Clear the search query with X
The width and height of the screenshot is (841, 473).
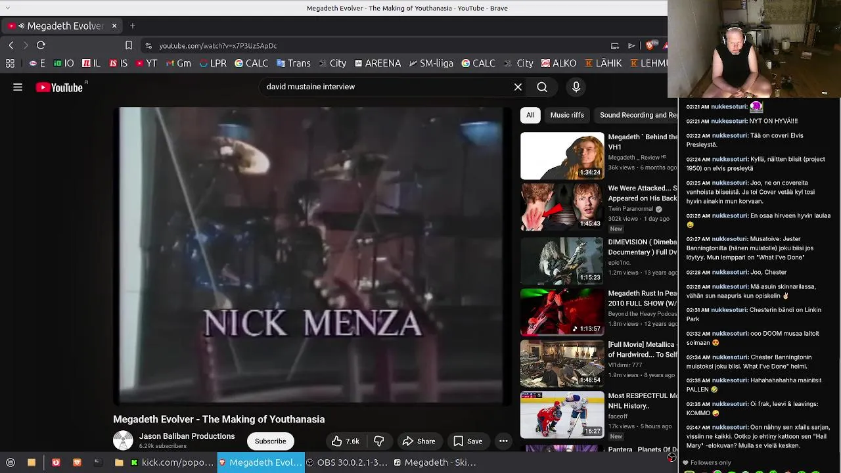click(x=518, y=87)
